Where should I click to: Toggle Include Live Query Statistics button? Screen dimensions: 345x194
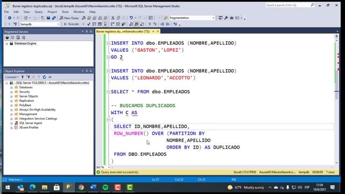pos(118,24)
